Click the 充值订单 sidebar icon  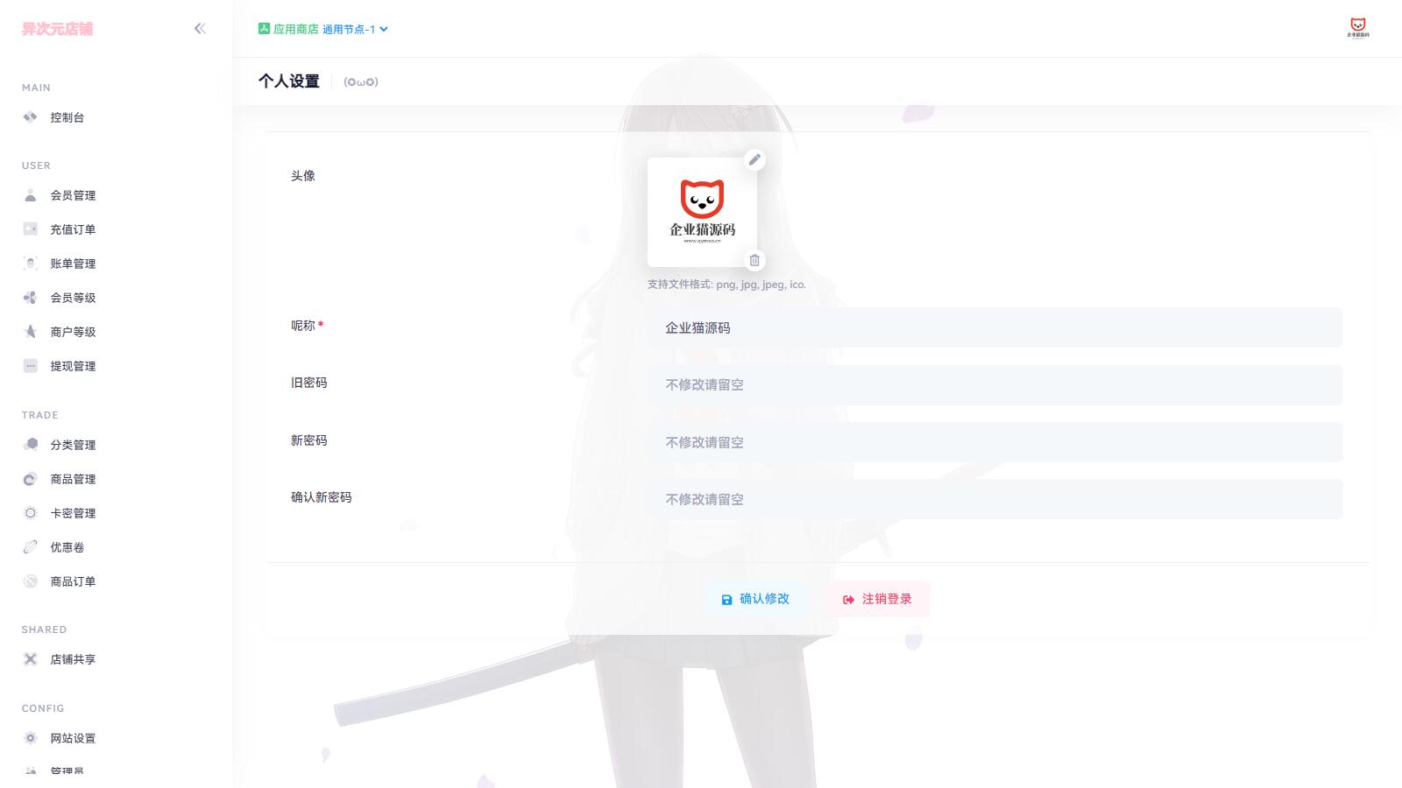pos(31,229)
